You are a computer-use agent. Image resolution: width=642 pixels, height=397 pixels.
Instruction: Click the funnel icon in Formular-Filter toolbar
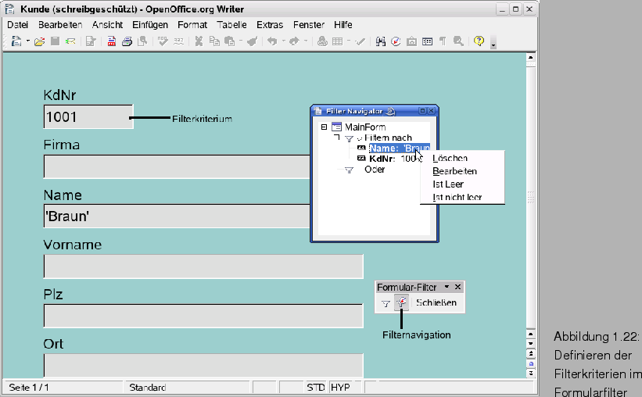coord(386,302)
